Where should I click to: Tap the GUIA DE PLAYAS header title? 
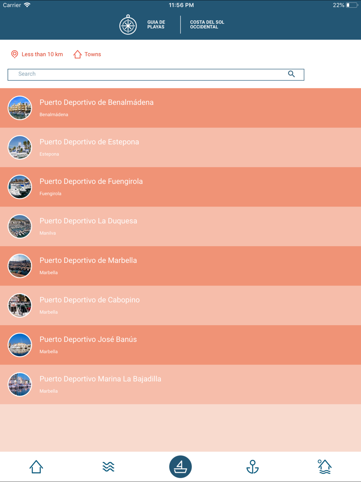coord(156,25)
